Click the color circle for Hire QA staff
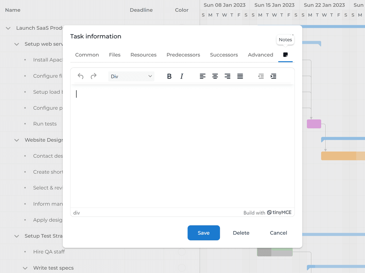The height and width of the screenshot is (273, 365). [x=181, y=252]
